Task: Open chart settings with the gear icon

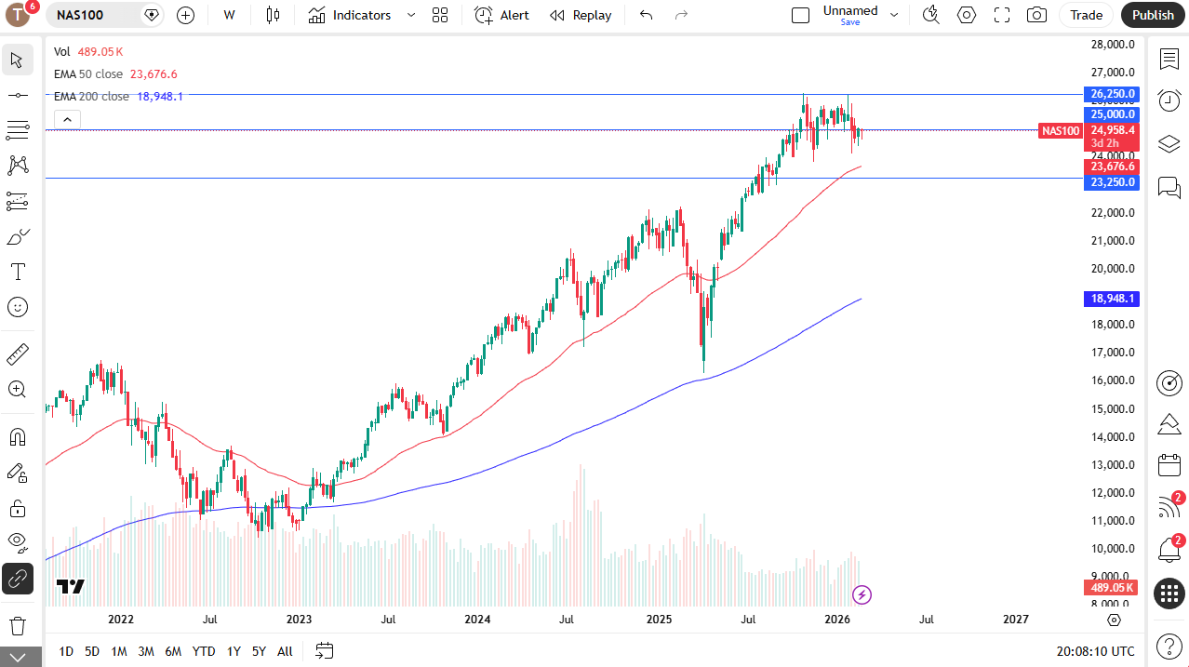Action: point(966,15)
